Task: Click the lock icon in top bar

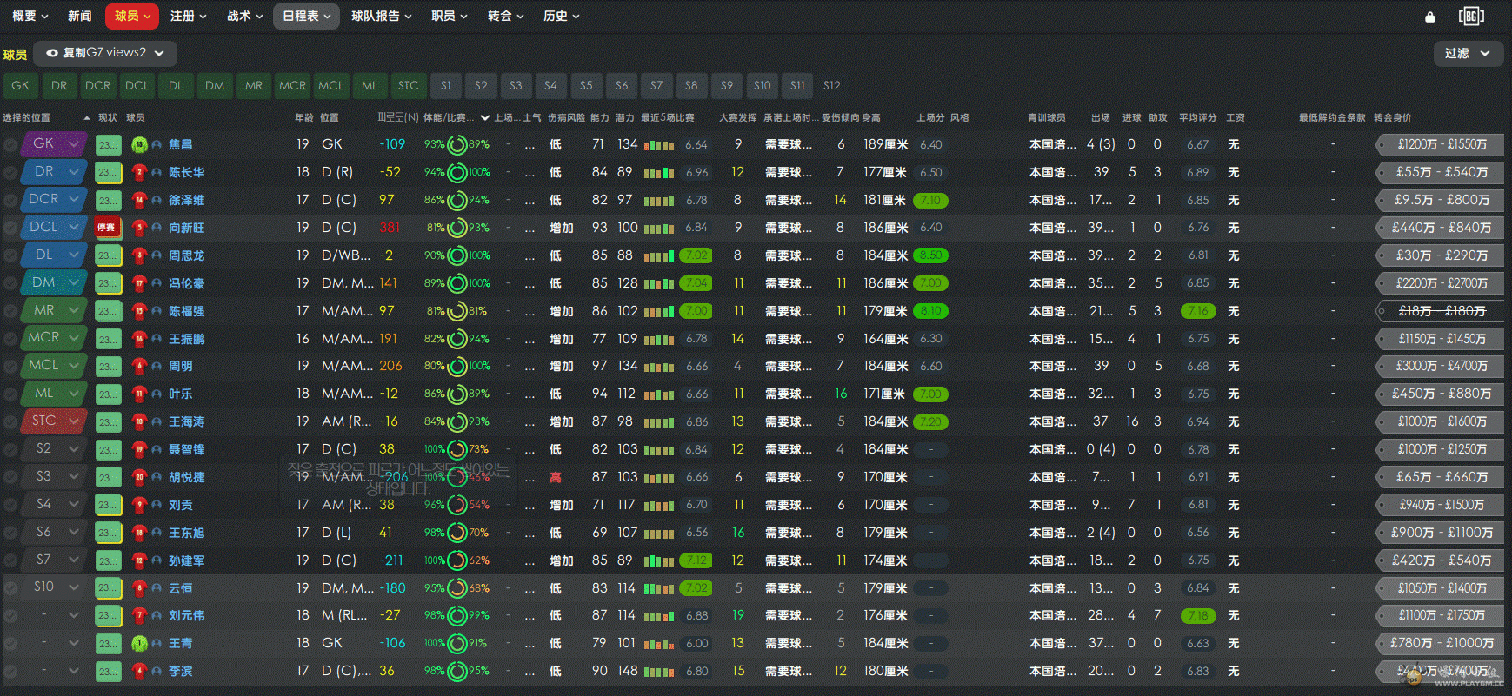Action: point(1430,17)
